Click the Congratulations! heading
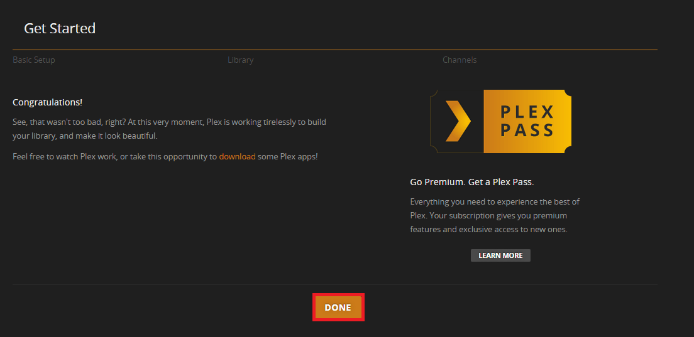 point(48,102)
